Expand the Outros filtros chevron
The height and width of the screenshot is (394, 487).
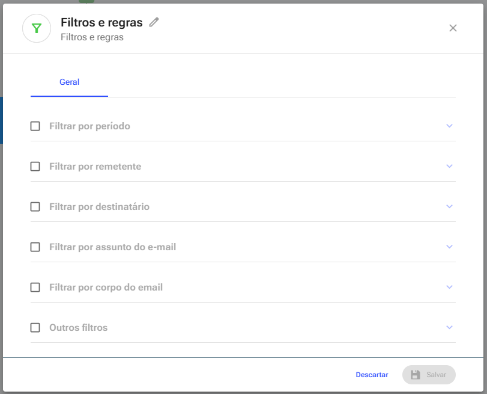point(449,327)
